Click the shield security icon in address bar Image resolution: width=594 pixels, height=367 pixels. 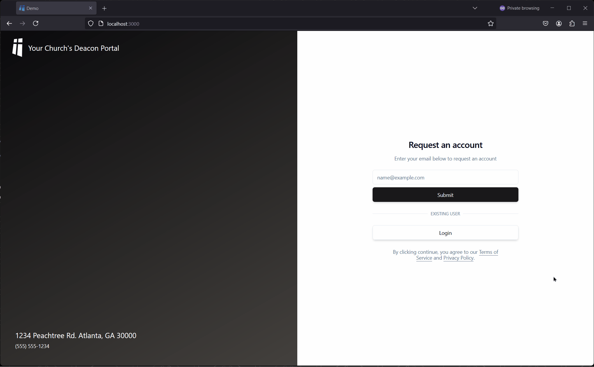[90, 23]
